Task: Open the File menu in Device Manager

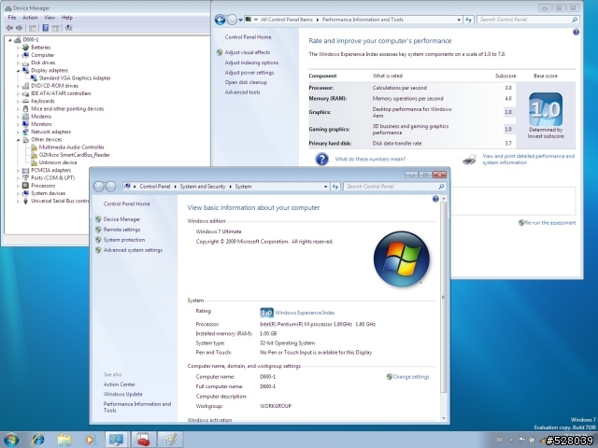Action: 12,18
